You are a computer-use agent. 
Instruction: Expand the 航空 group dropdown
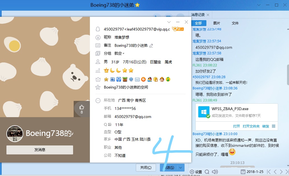click(x=123, y=54)
